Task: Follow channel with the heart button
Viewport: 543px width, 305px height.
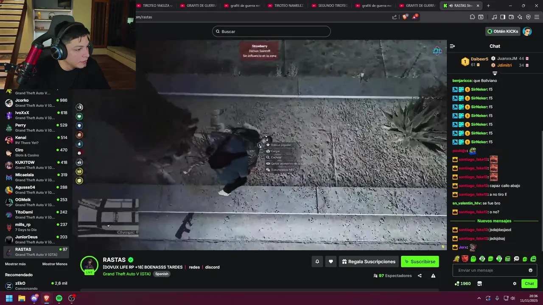Action: [x=331, y=262]
